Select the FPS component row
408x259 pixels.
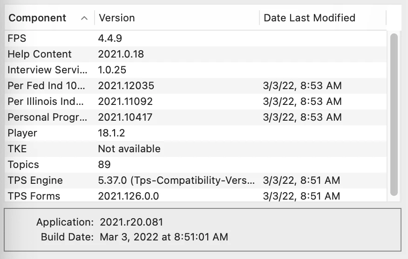196,39
